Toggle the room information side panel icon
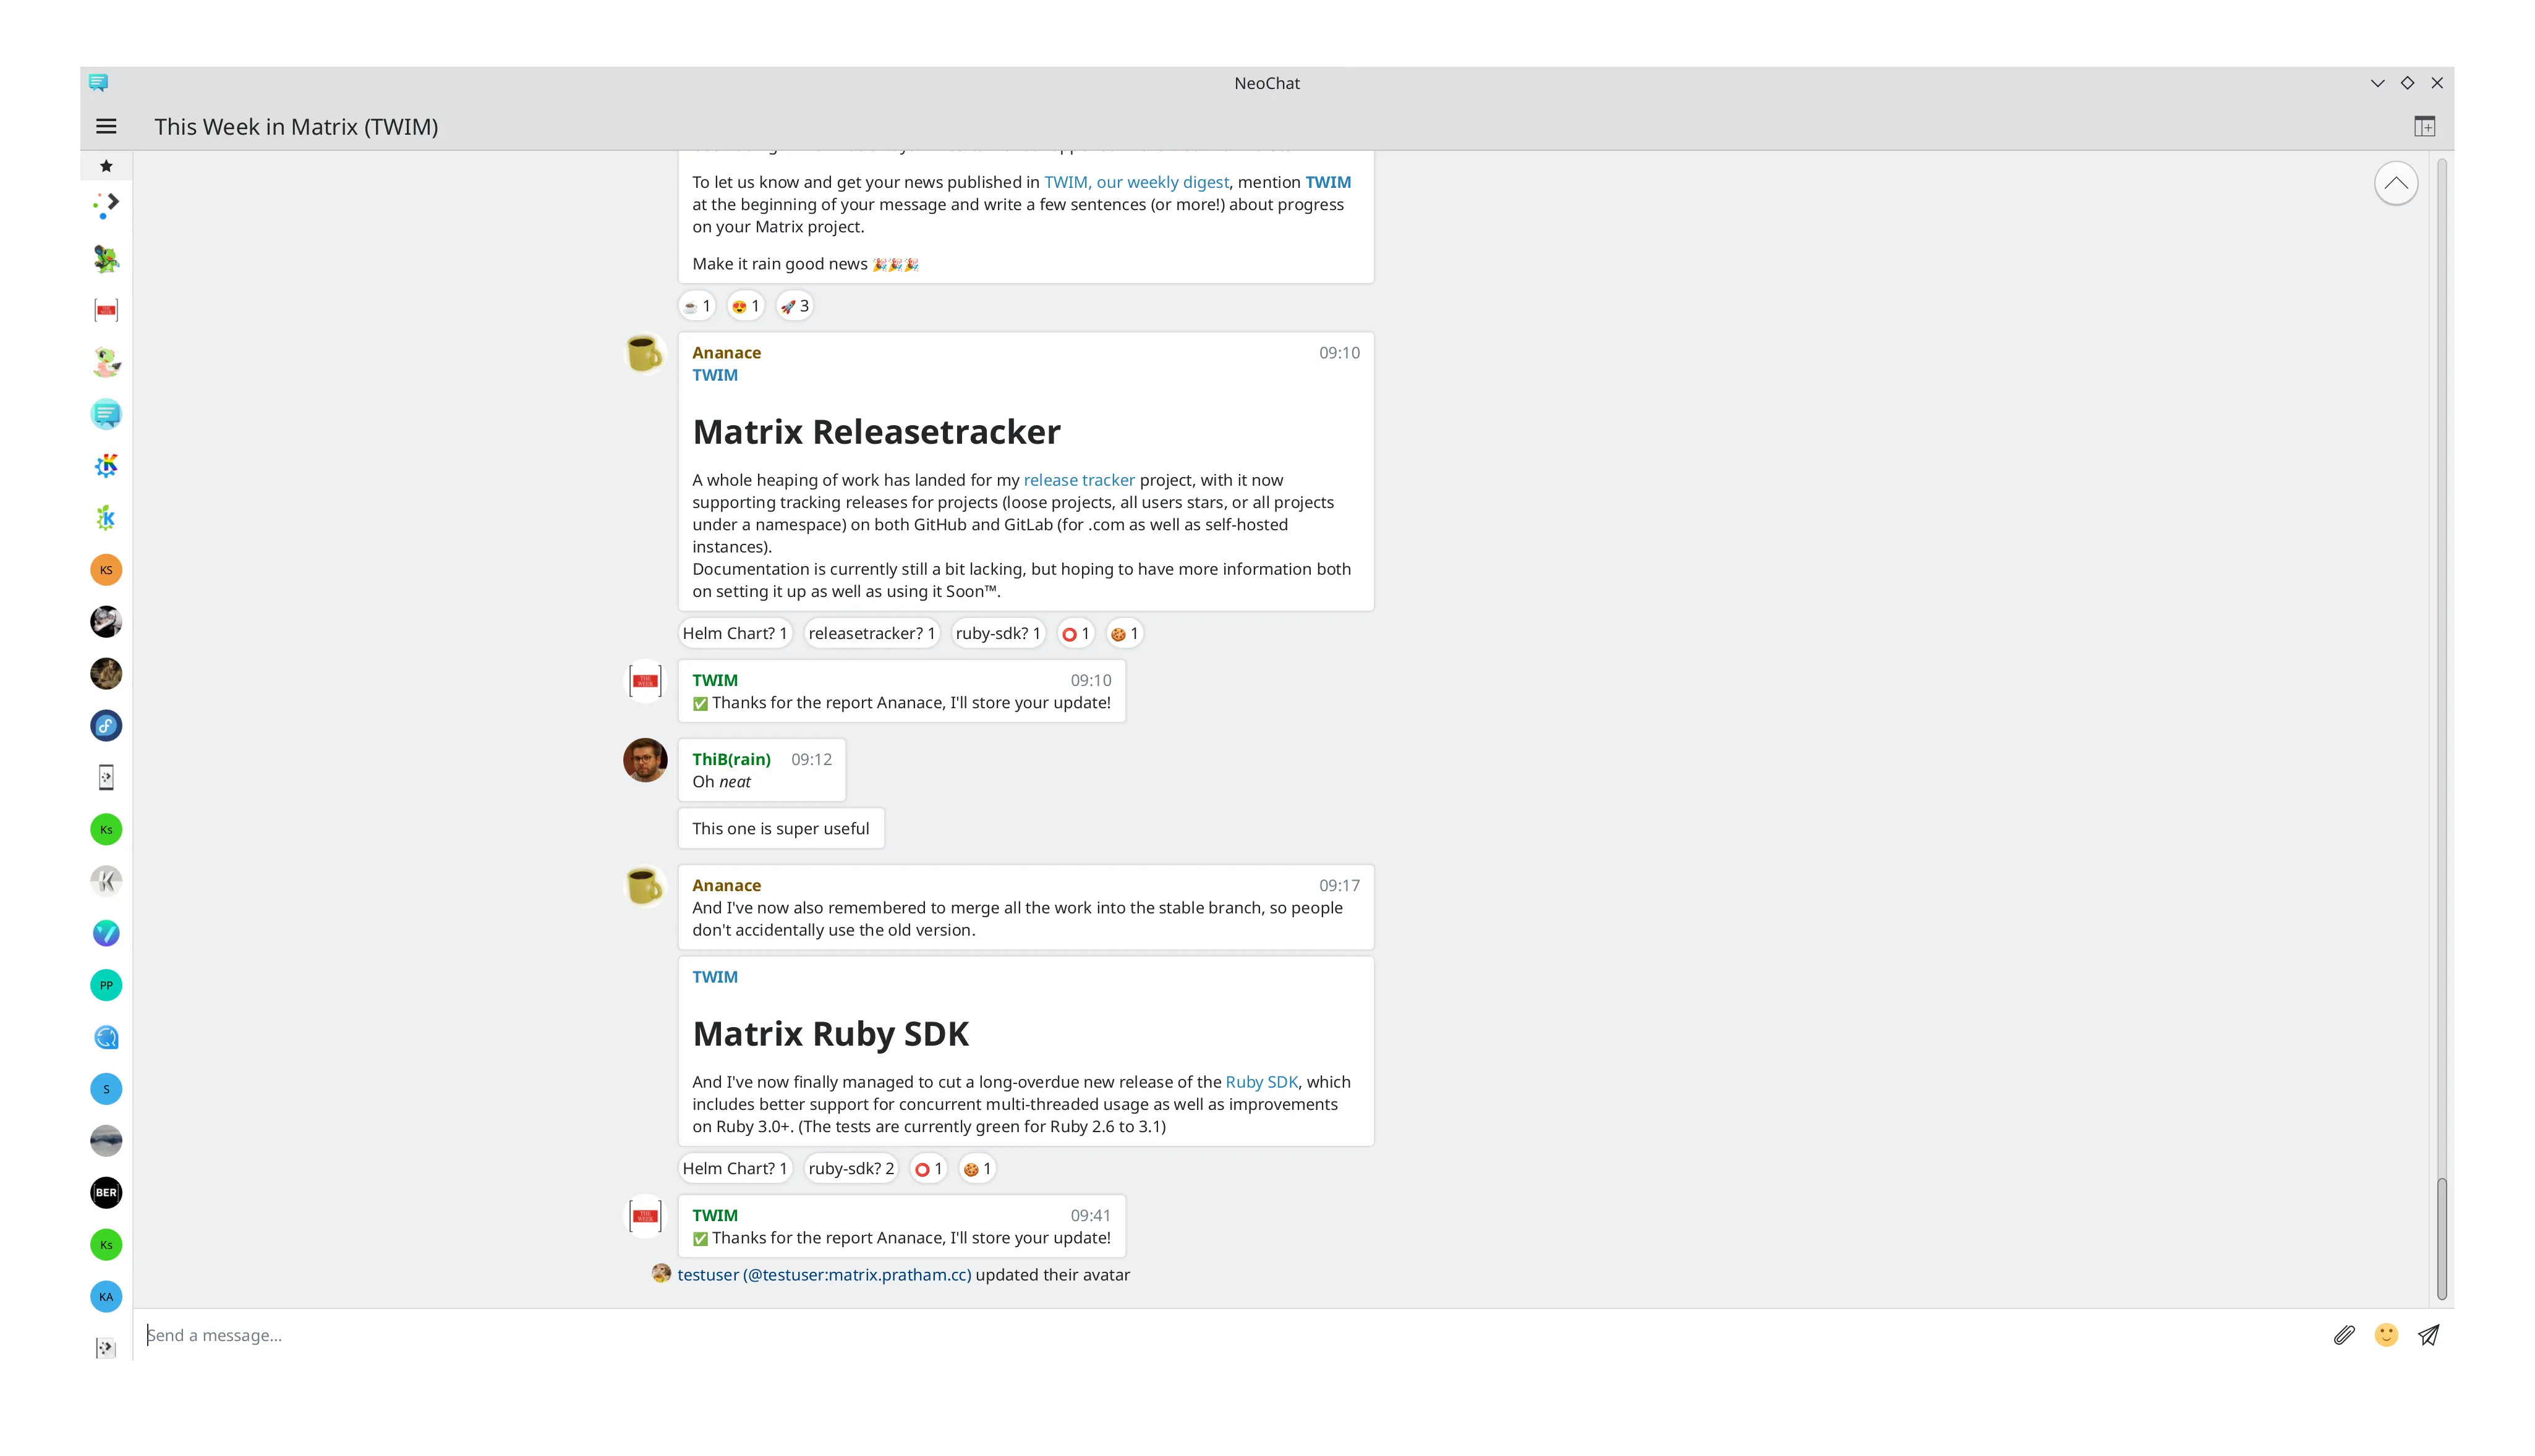2535x1456 pixels. [2424, 126]
